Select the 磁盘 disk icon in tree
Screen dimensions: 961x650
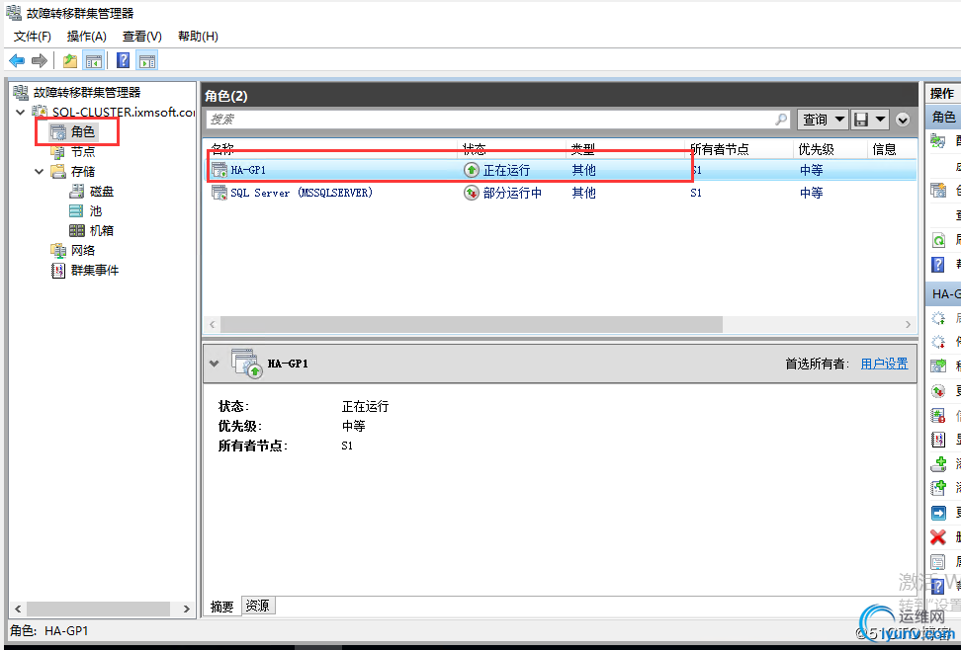76,191
